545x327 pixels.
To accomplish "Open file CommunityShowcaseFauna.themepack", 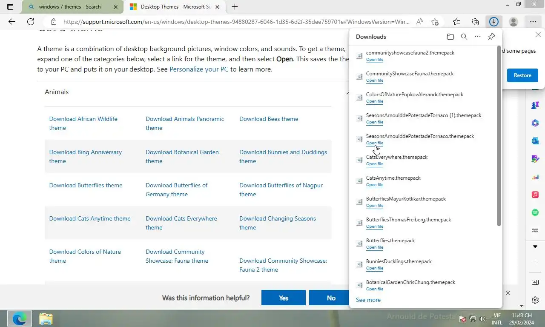I will (x=375, y=80).
